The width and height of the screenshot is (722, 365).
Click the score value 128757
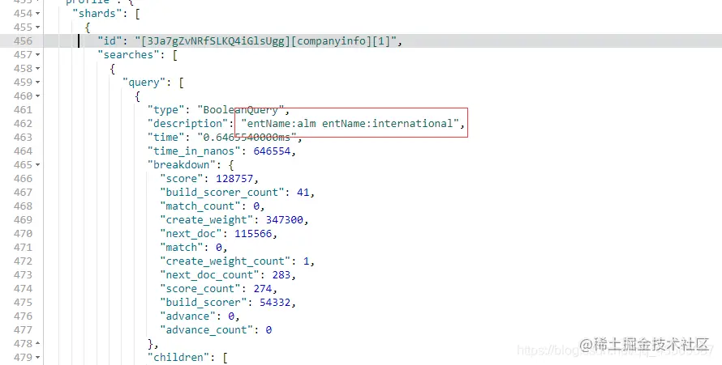(x=234, y=179)
